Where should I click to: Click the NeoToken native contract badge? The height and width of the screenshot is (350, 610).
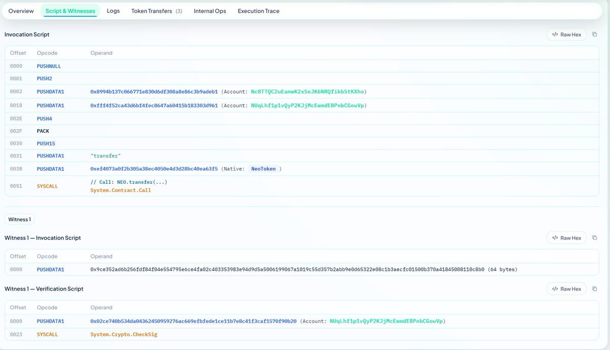[263, 169]
